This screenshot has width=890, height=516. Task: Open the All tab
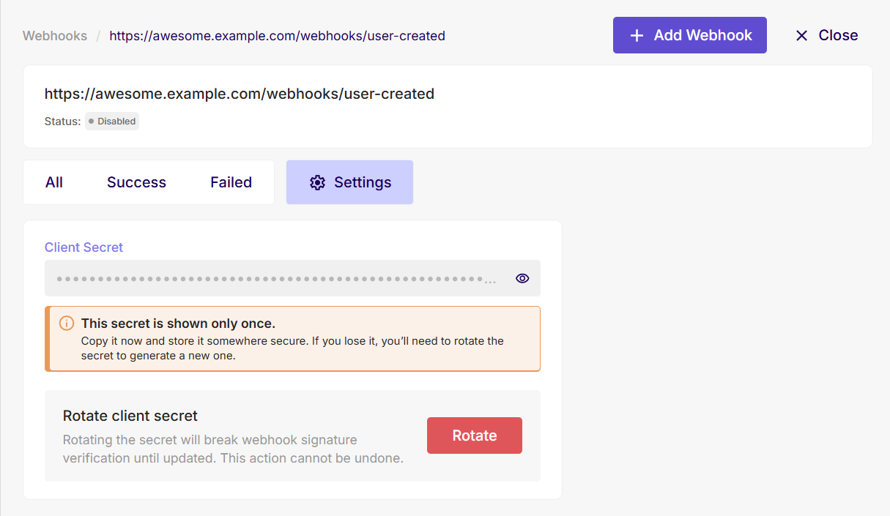click(x=54, y=182)
